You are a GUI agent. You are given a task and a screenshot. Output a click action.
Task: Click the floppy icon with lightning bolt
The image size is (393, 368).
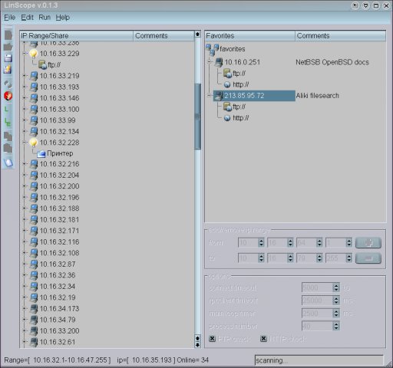(x=8, y=70)
